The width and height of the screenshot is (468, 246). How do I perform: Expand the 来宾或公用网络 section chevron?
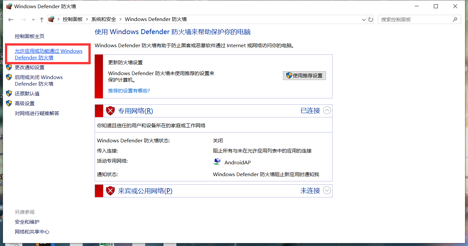click(327, 190)
